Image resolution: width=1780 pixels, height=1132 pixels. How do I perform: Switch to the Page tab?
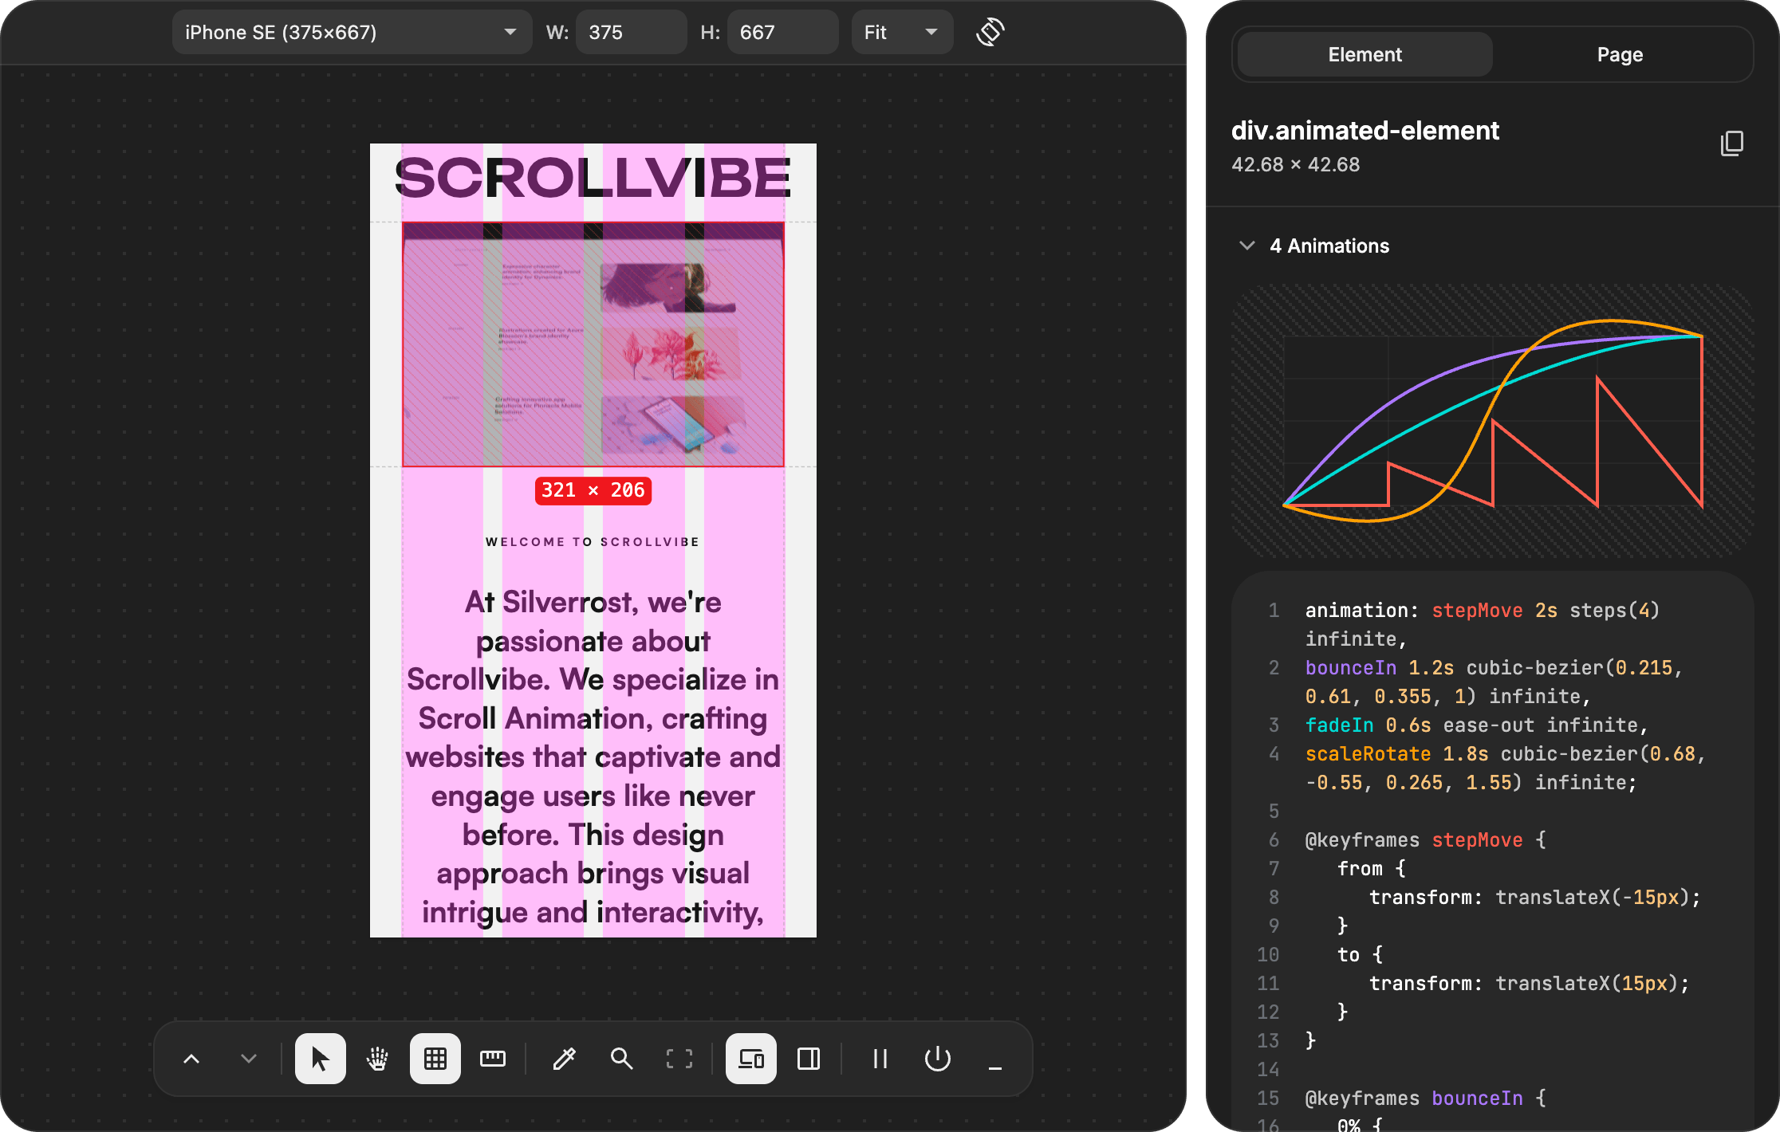tap(1619, 54)
